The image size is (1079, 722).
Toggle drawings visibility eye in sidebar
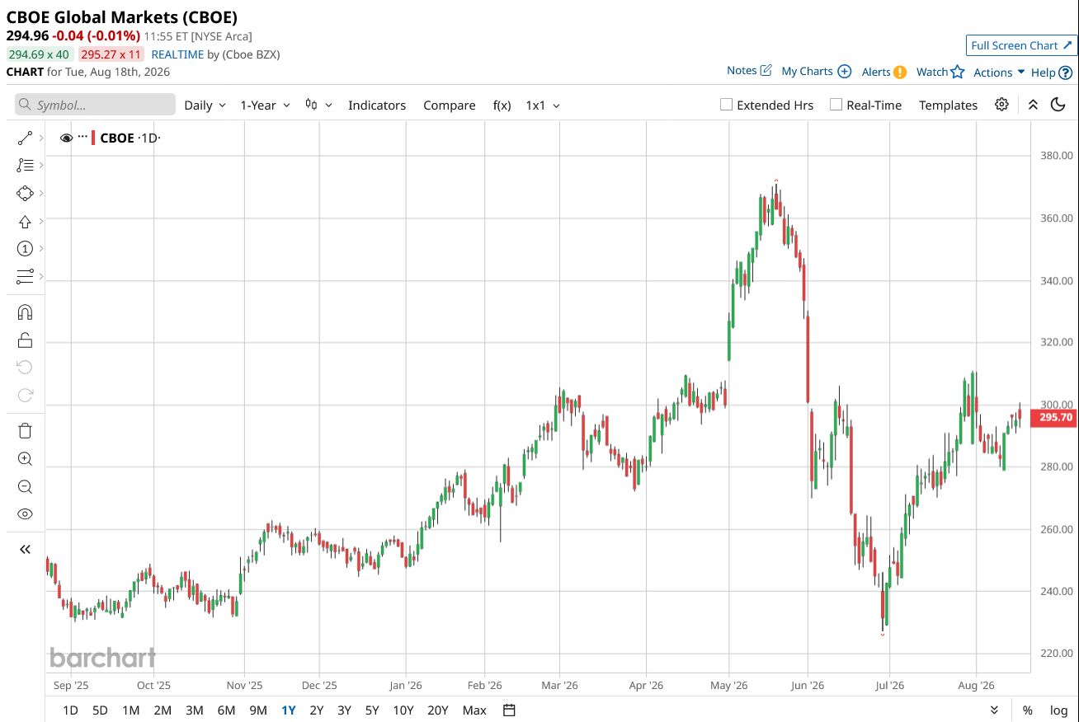25,513
